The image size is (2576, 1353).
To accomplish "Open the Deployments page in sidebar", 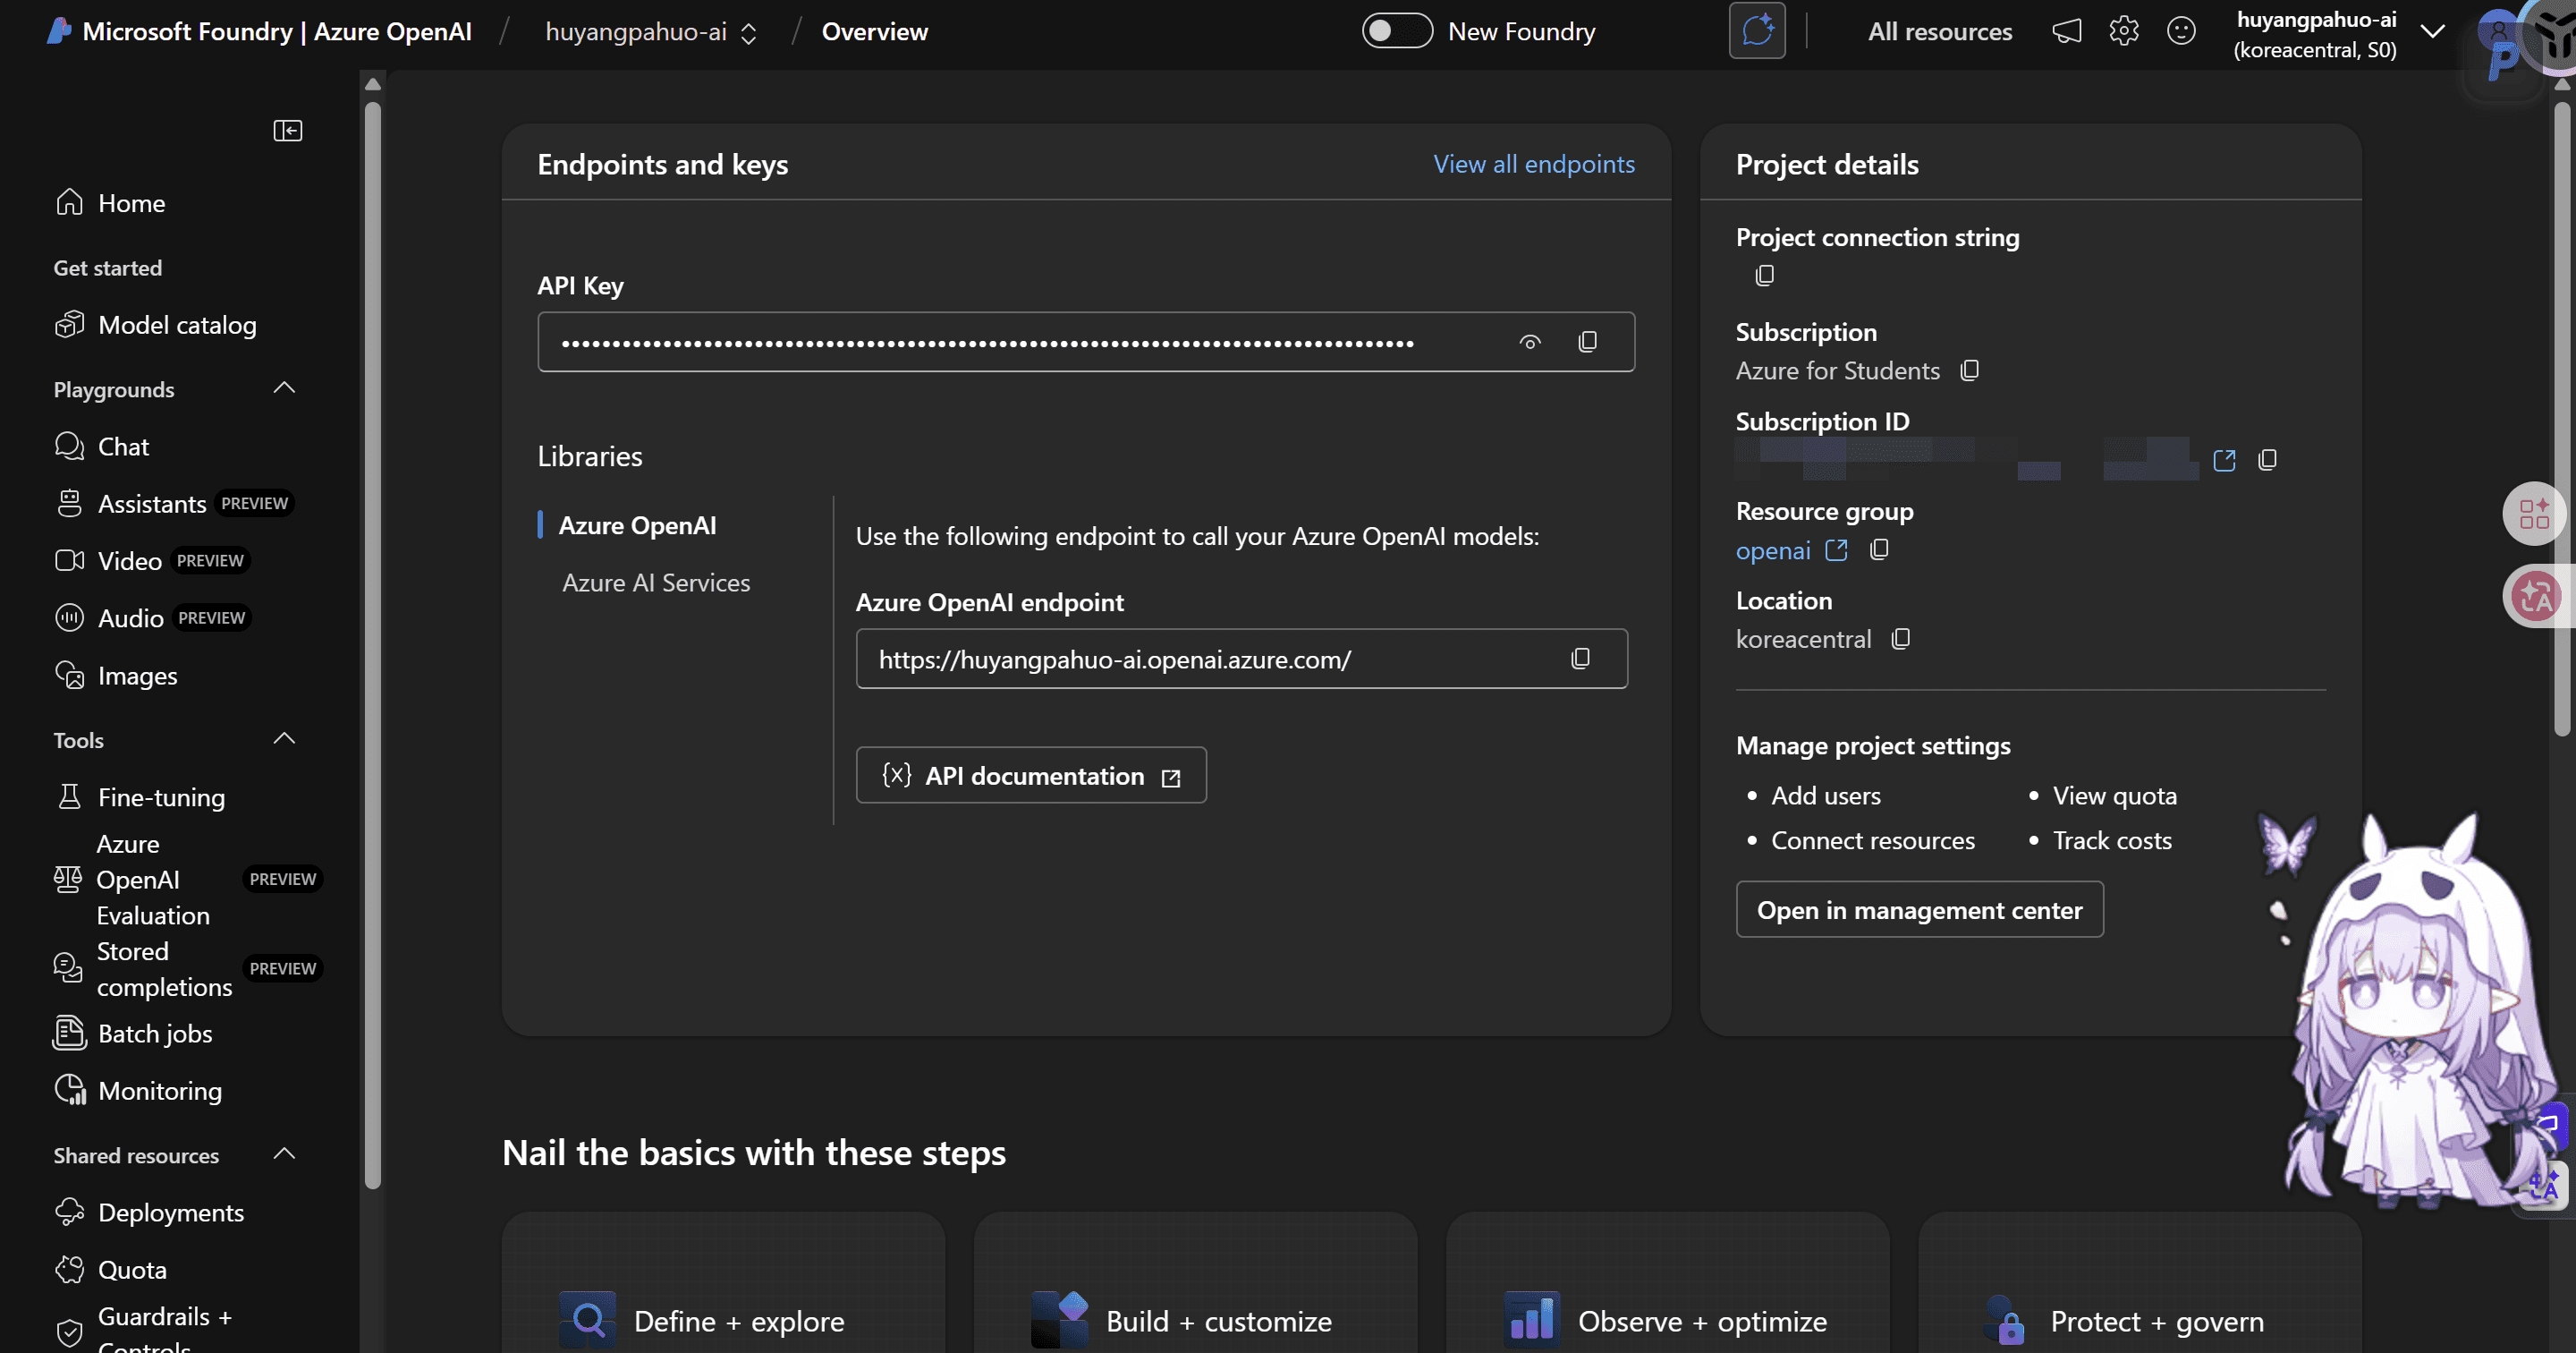I will point(171,1212).
